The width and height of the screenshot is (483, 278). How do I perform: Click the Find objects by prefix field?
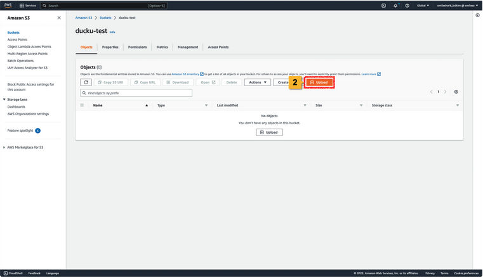pyautogui.click(x=136, y=93)
